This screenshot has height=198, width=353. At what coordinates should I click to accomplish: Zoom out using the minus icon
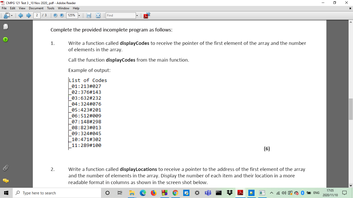(x=55, y=15)
